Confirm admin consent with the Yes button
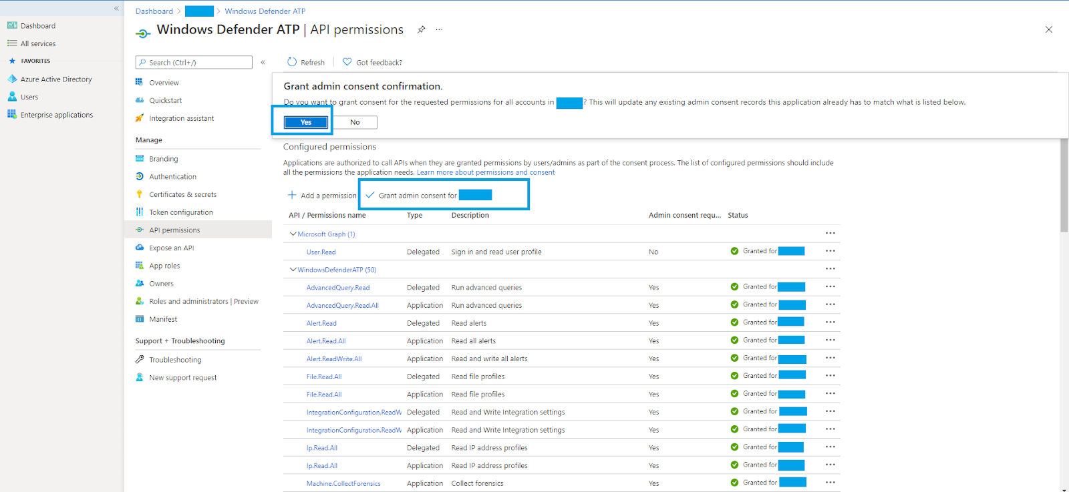Screen dimensions: 1069x492 coord(306,122)
